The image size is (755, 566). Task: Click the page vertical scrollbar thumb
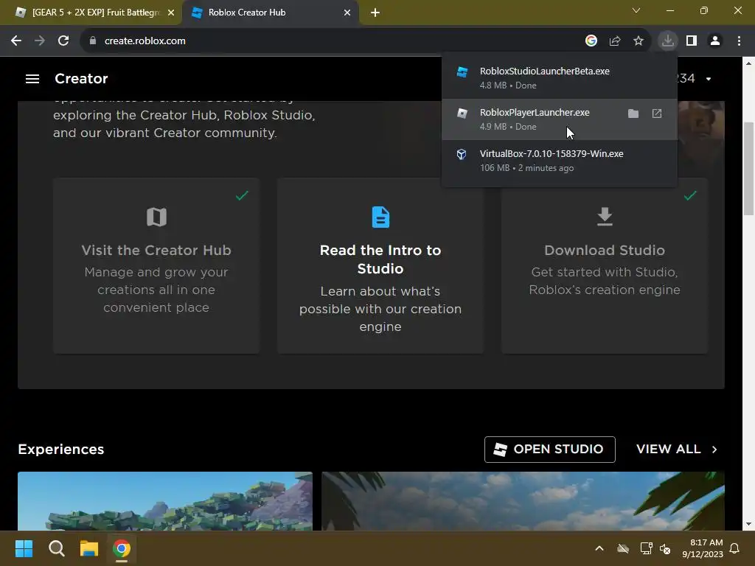(748, 169)
